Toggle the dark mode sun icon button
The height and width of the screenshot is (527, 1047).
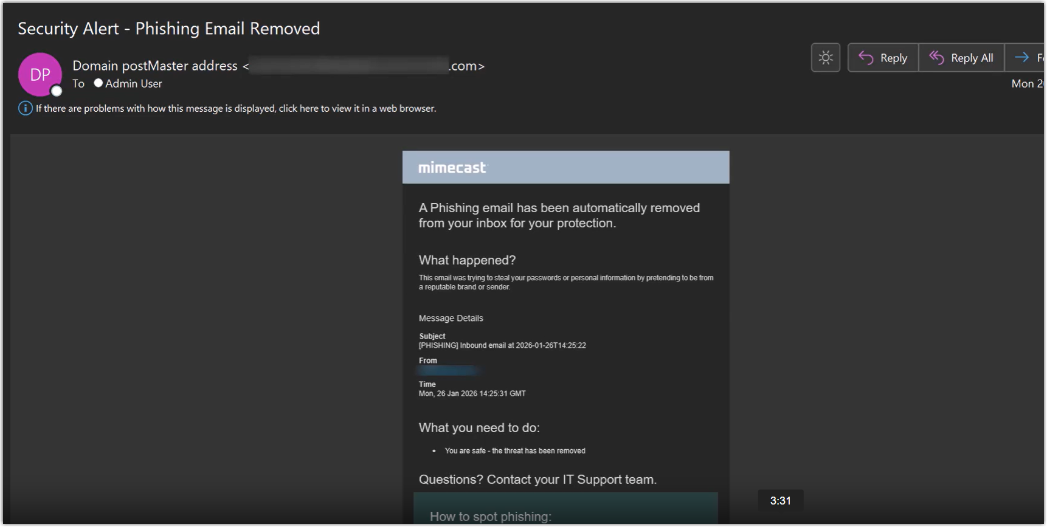pos(825,58)
